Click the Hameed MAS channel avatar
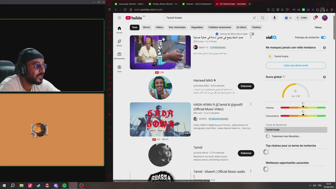Image resolution: width=336 pixels, height=189 pixels. 160,88
